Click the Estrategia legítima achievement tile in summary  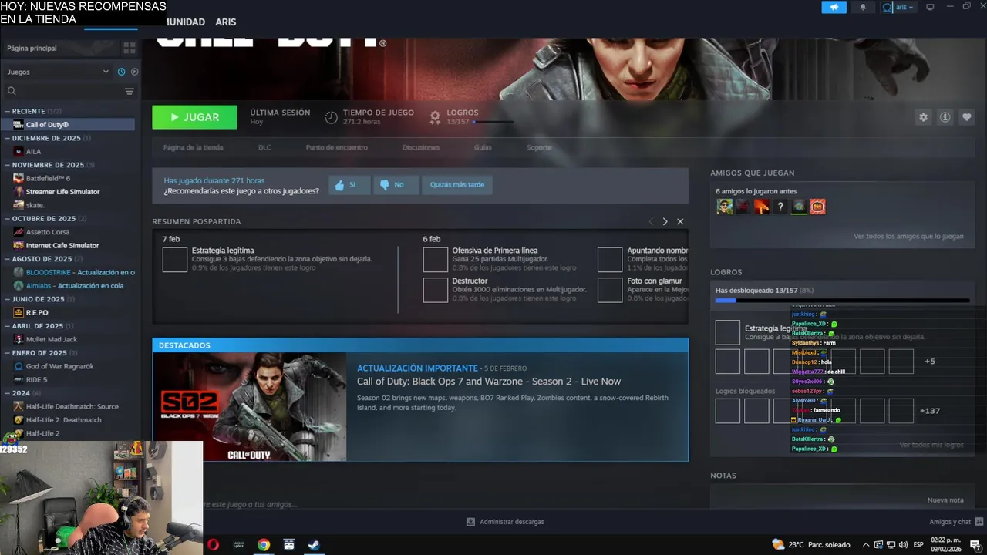(x=175, y=260)
